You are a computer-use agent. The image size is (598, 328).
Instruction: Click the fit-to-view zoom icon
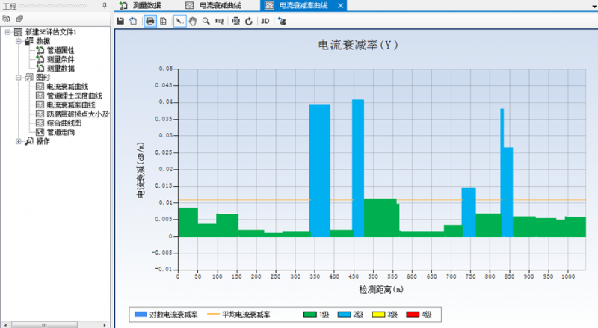point(236,21)
